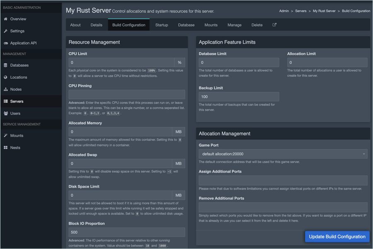Follow the Servers breadcrumb link
The height and width of the screenshot is (249, 373).
point(301,11)
